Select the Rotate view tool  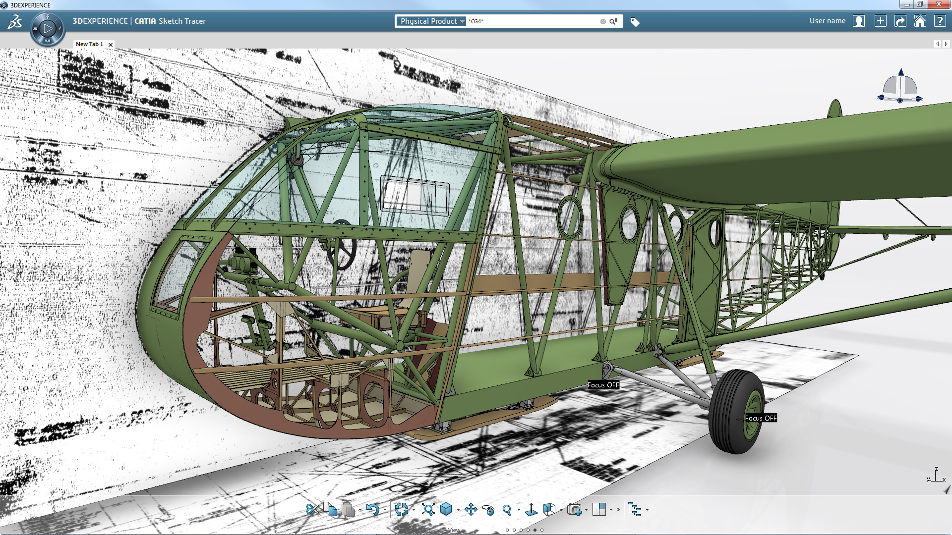[x=488, y=510]
